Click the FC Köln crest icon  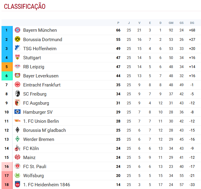click(x=17, y=148)
